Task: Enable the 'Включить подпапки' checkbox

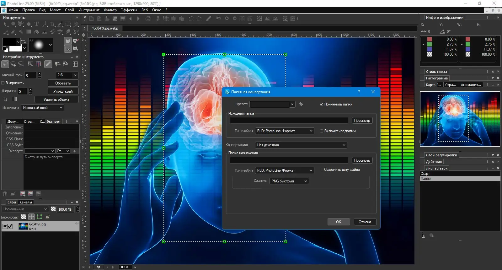Action: pos(321,131)
